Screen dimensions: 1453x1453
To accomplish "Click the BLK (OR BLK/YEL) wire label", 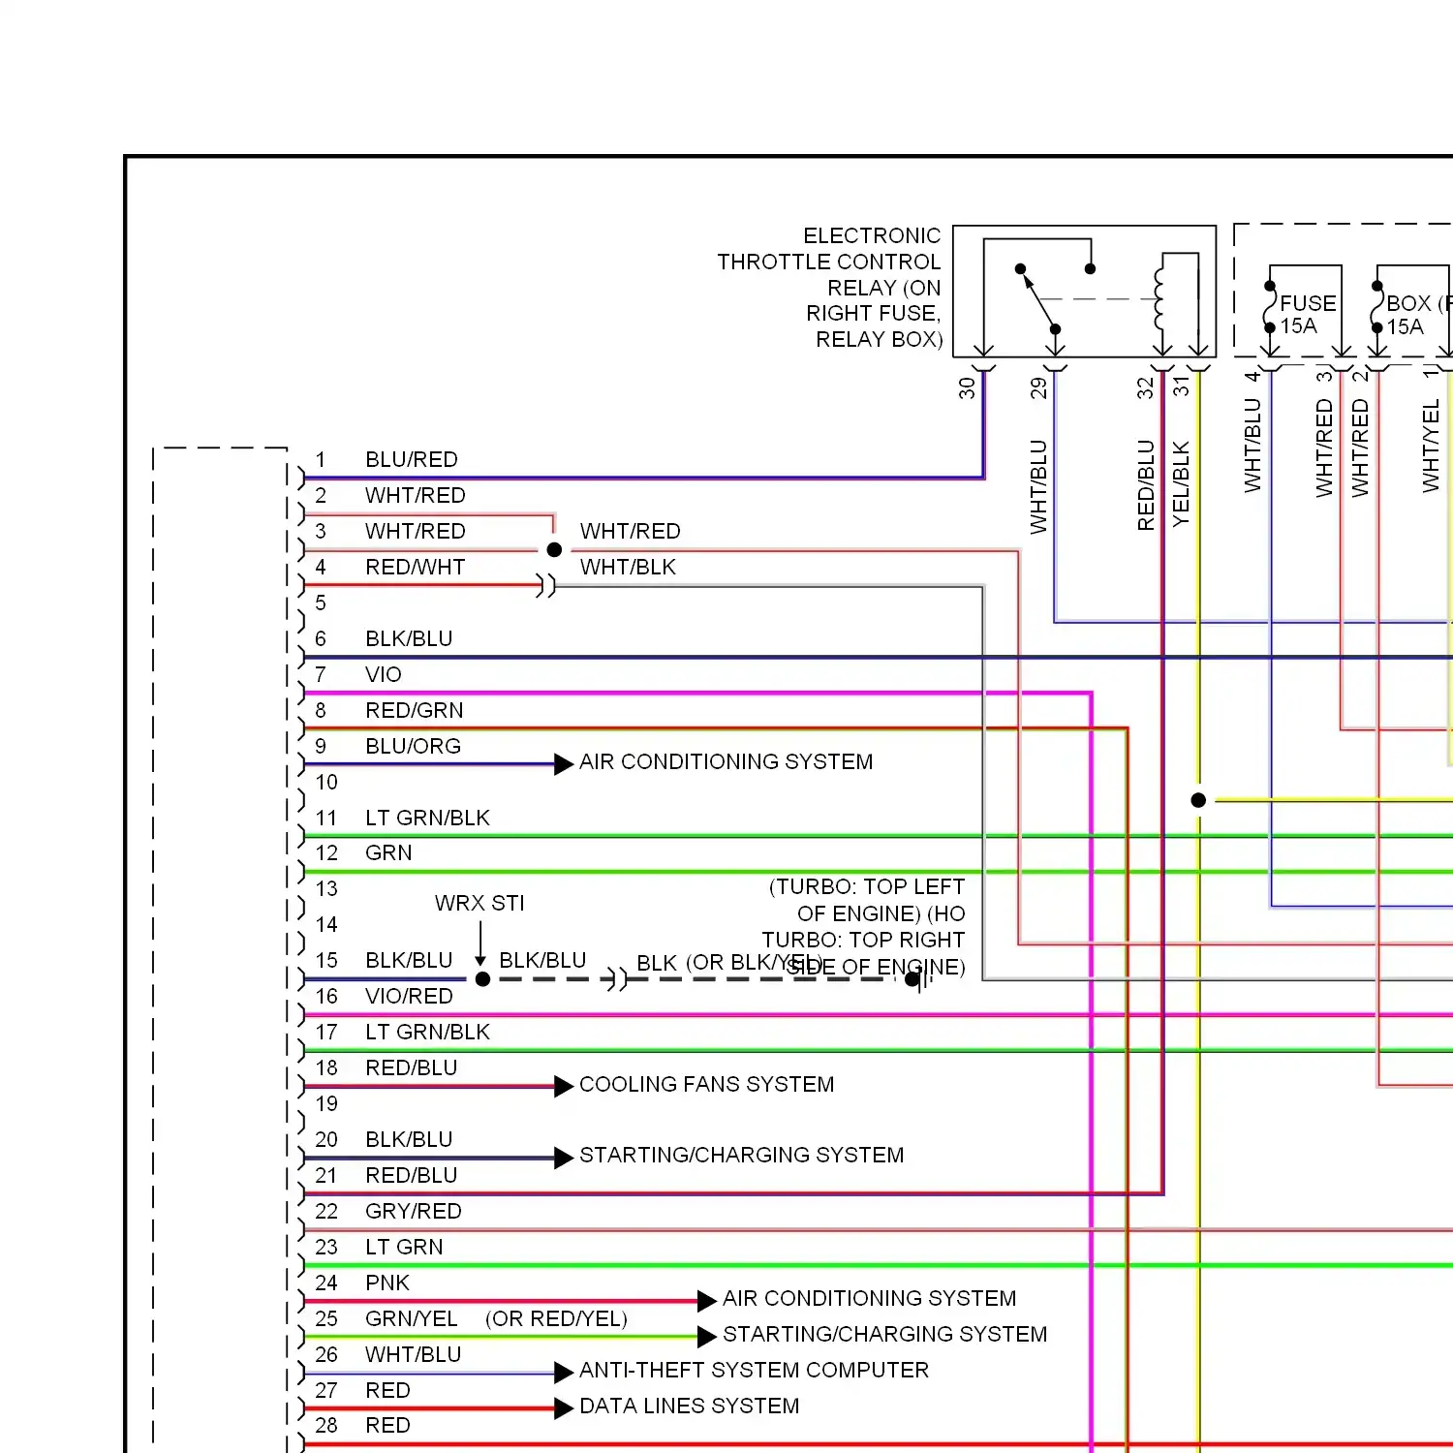I will pos(729,963).
